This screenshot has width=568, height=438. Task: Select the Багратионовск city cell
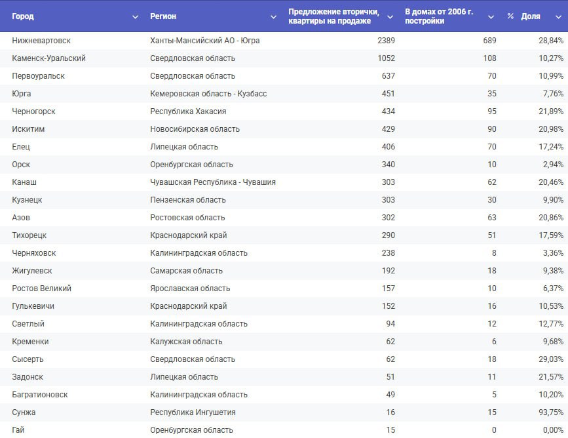[x=40, y=395]
